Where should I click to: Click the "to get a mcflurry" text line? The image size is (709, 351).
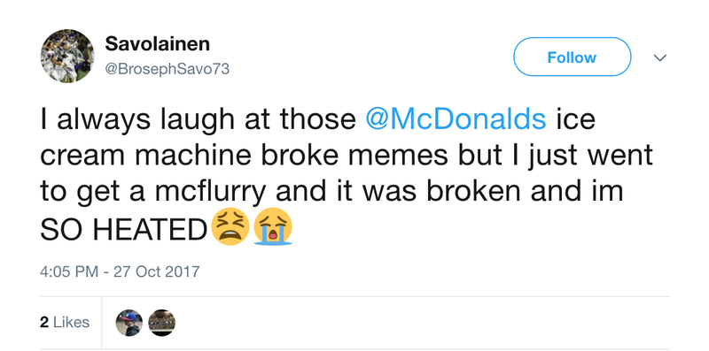pos(153,193)
